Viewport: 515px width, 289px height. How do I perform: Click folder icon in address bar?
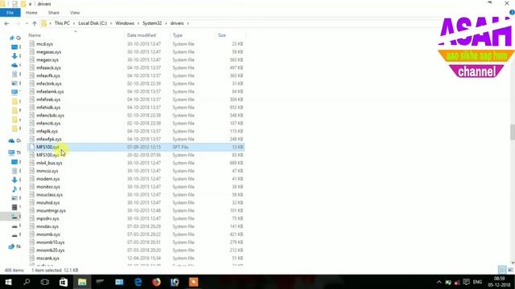(44, 23)
